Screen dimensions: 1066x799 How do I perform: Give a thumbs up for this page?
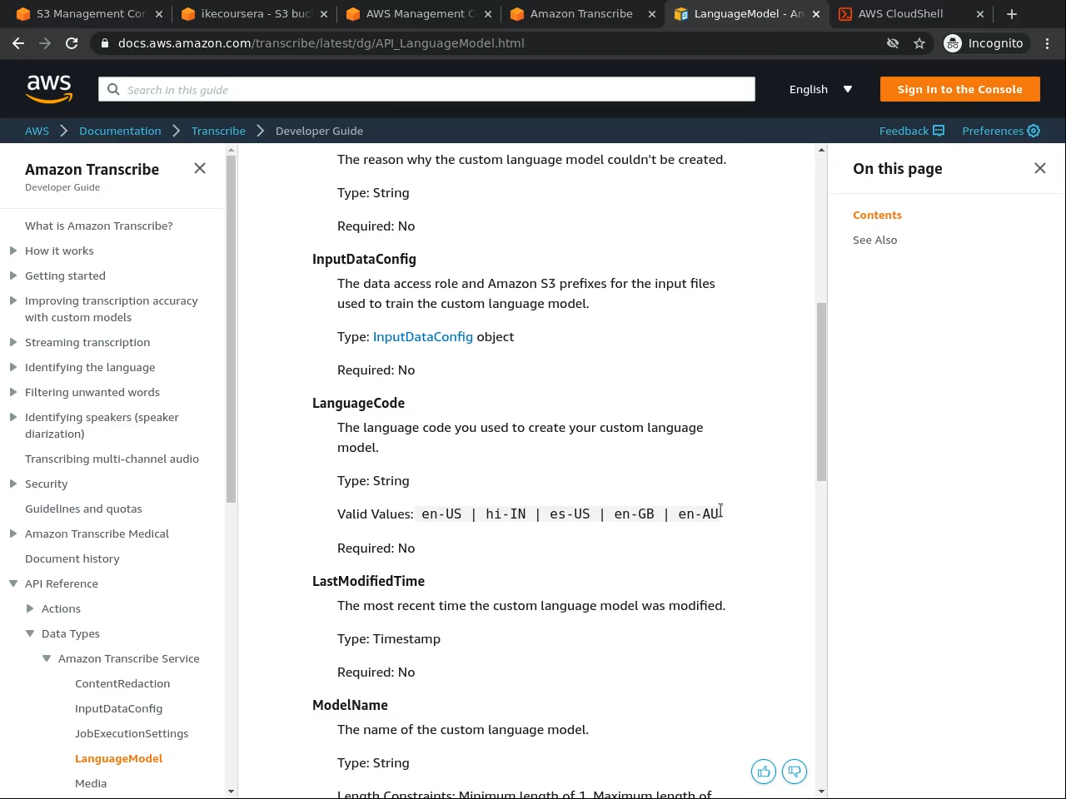point(764,772)
